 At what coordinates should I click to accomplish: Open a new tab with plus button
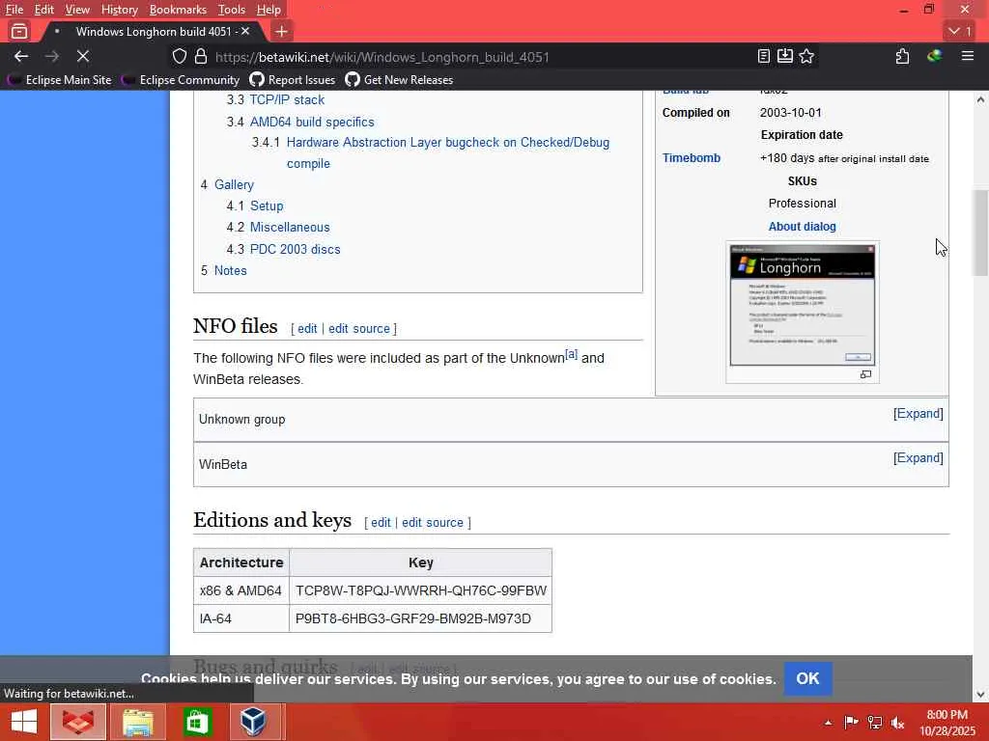pos(281,31)
